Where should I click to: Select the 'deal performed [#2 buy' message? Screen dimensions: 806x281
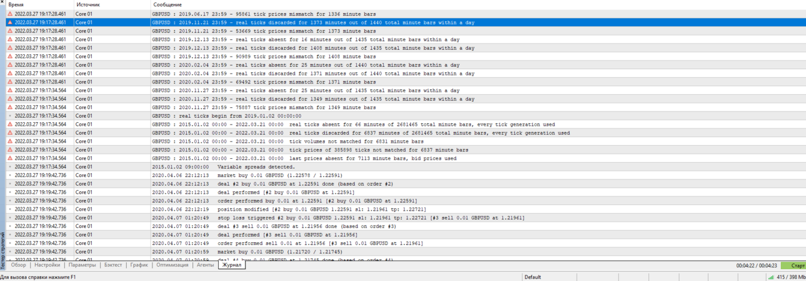click(x=287, y=192)
